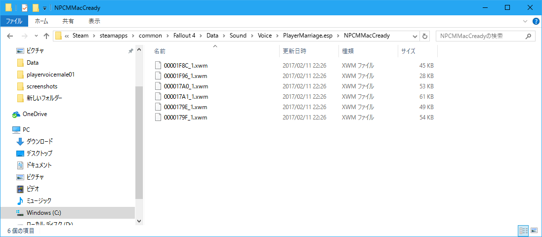Image resolution: width=542 pixels, height=237 pixels.
Task: Select file 0000179F_1.xwm
Action: coord(185,118)
